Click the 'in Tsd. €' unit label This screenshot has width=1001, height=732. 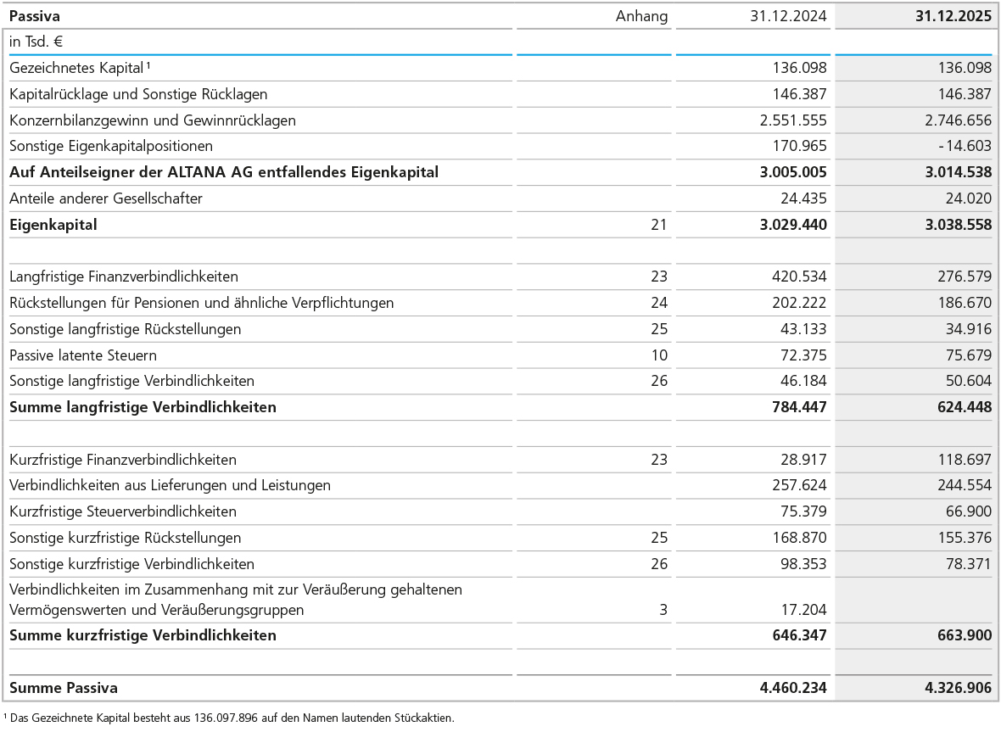tap(36, 42)
